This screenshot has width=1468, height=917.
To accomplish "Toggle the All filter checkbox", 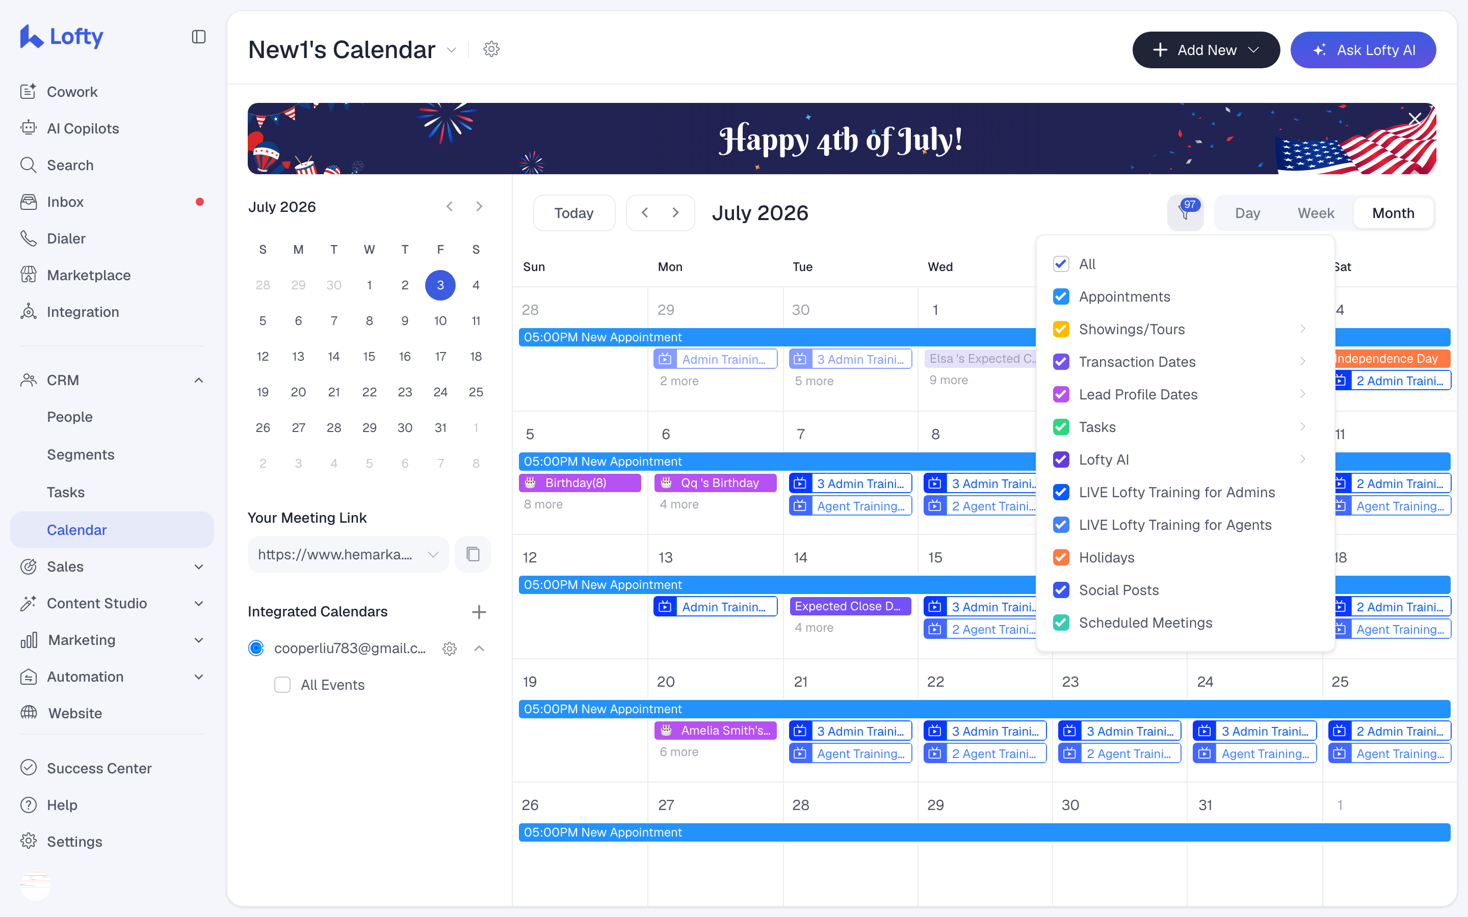I will coord(1061,264).
